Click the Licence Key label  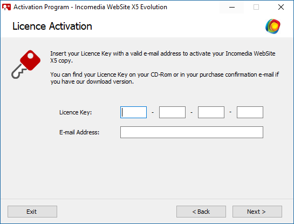coord(76,112)
